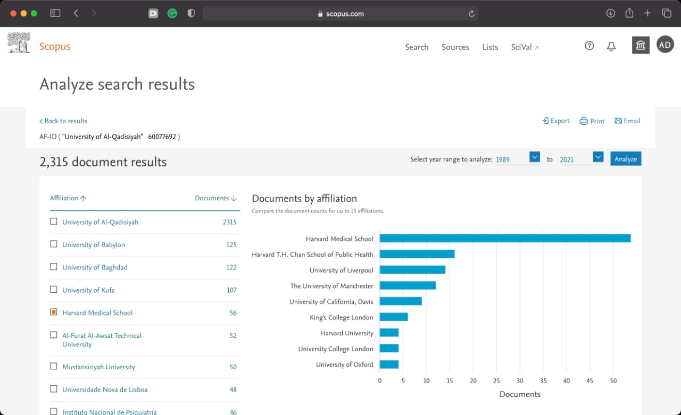Click the institution building icon

641,45
